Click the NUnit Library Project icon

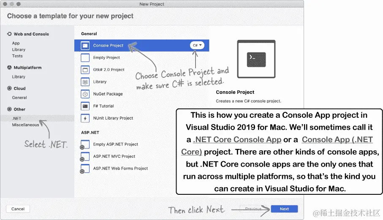pyautogui.click(x=85, y=118)
